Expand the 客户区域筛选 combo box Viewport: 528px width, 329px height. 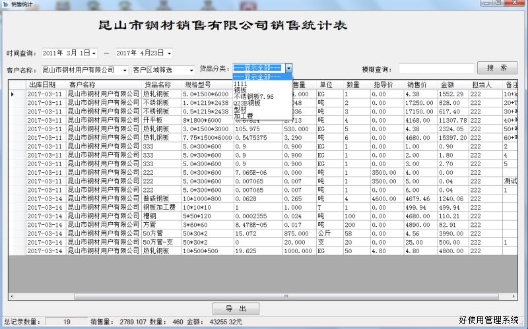[191, 69]
